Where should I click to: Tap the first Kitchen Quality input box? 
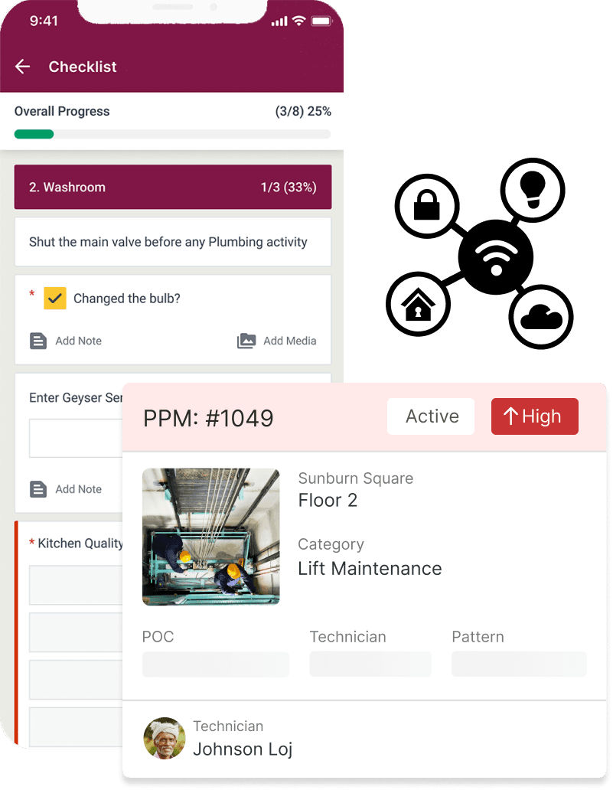click(x=75, y=586)
